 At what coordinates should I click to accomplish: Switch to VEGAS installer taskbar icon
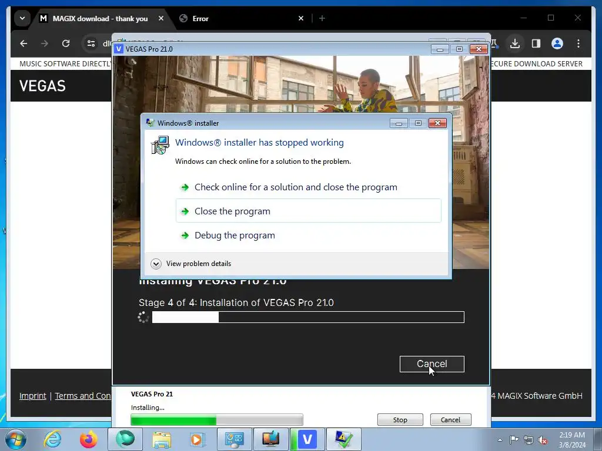click(x=307, y=439)
